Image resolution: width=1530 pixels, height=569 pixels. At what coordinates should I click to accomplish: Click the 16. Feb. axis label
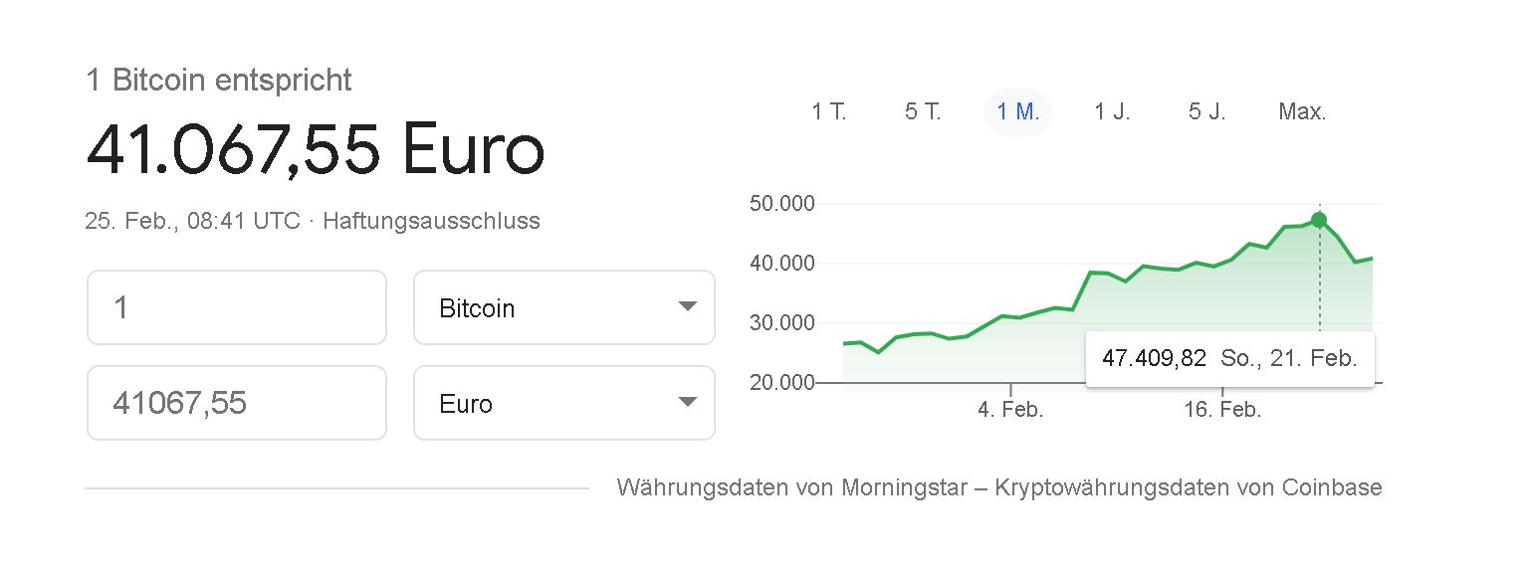[1222, 410]
